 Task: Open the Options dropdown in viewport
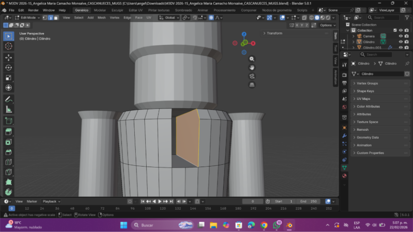[x=327, y=25]
